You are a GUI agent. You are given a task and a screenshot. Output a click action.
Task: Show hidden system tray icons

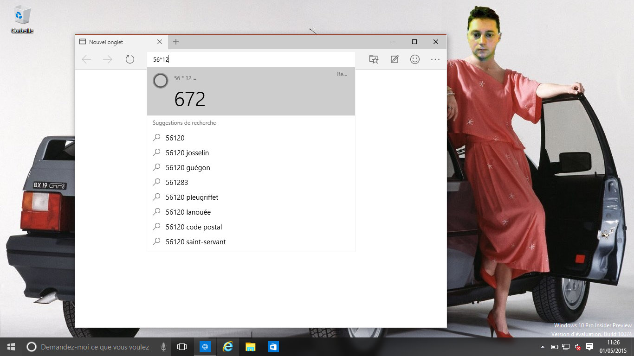(x=543, y=347)
